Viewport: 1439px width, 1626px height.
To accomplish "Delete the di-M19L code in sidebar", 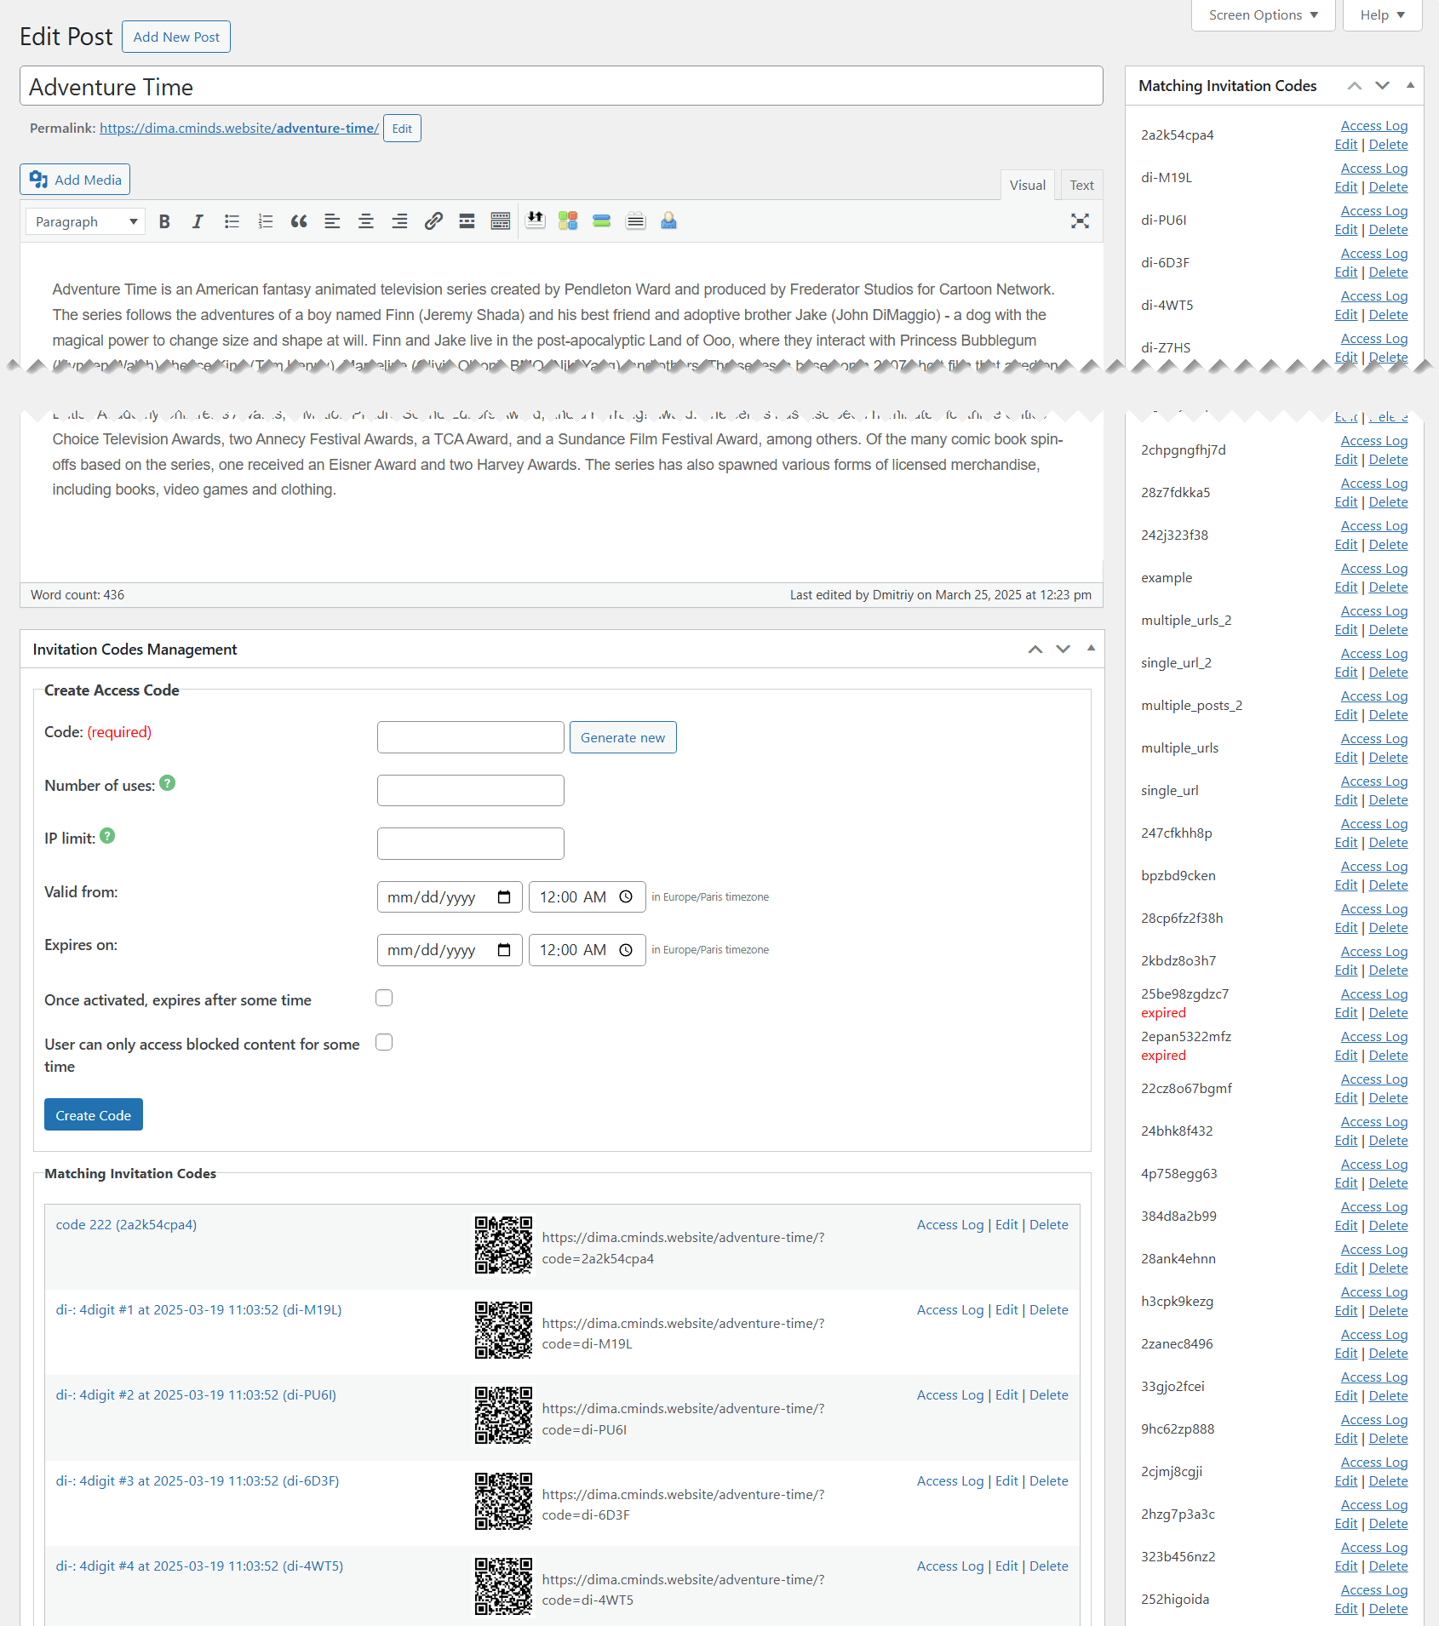I will click(x=1388, y=187).
